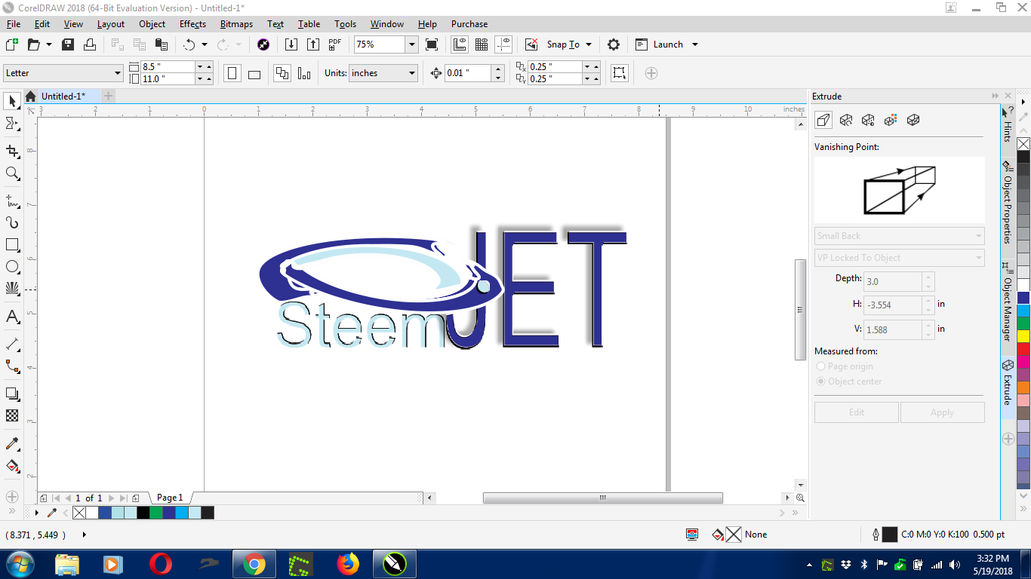Open the Layout menu
The width and height of the screenshot is (1031, 579).
pos(110,24)
